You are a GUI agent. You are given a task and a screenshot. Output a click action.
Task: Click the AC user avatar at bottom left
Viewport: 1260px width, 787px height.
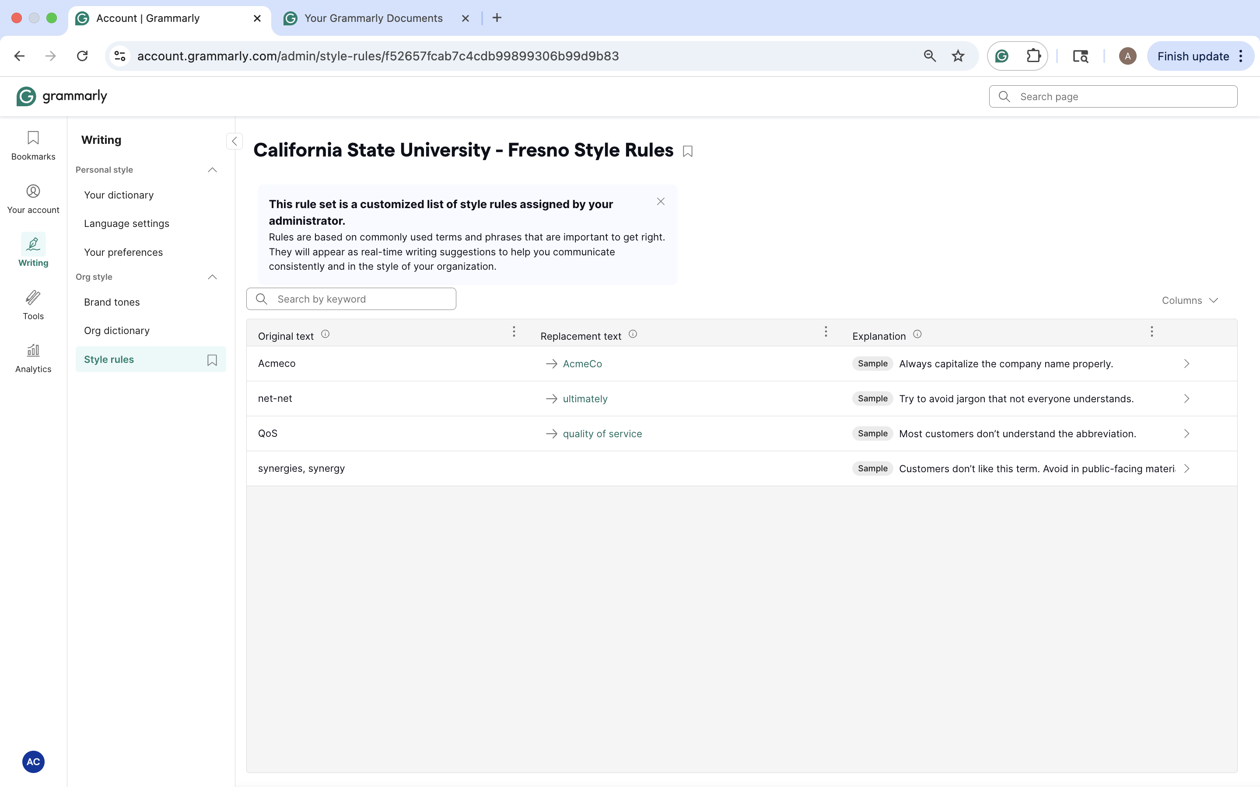tap(33, 762)
